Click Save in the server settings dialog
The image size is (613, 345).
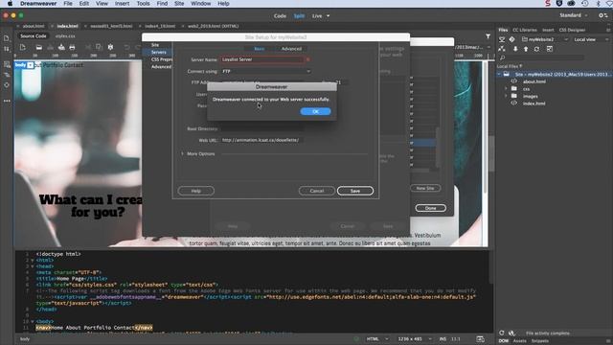[x=355, y=191]
